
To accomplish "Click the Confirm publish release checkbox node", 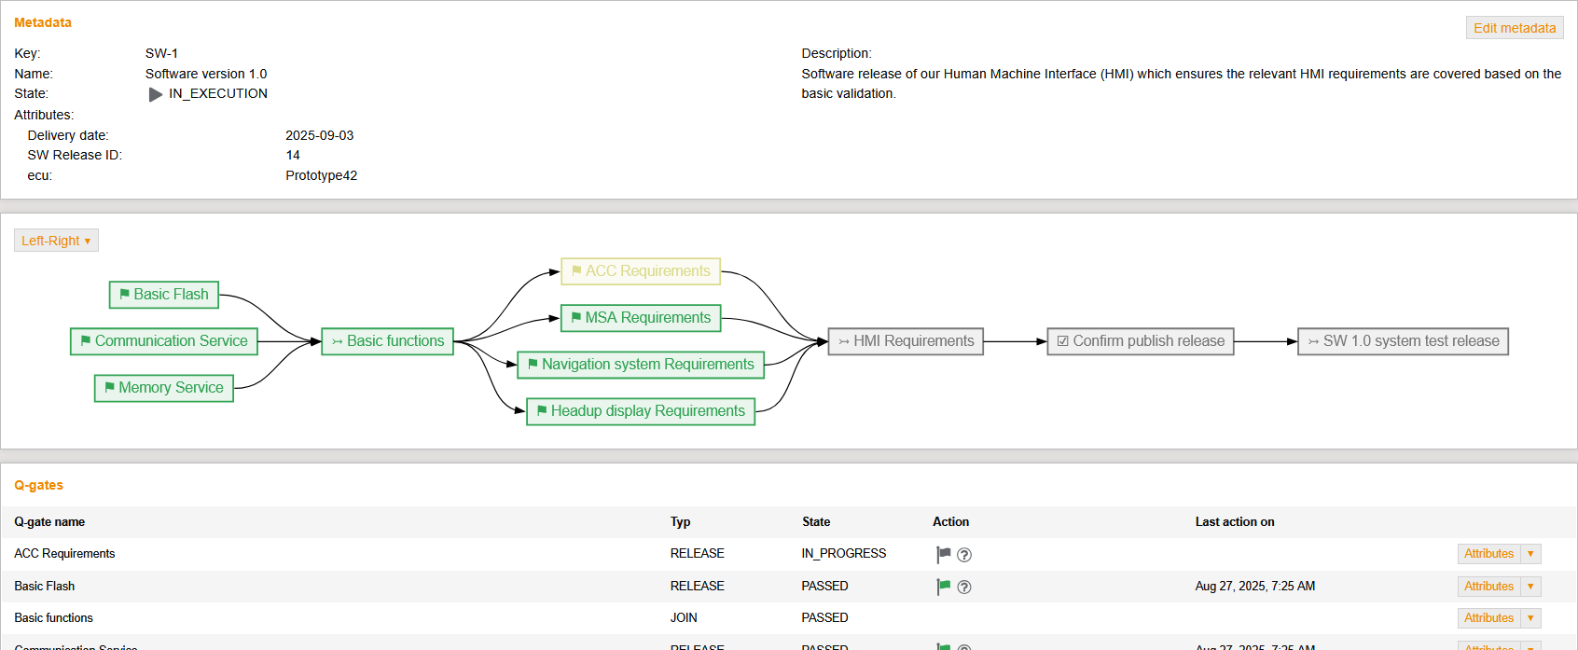I will [1140, 341].
